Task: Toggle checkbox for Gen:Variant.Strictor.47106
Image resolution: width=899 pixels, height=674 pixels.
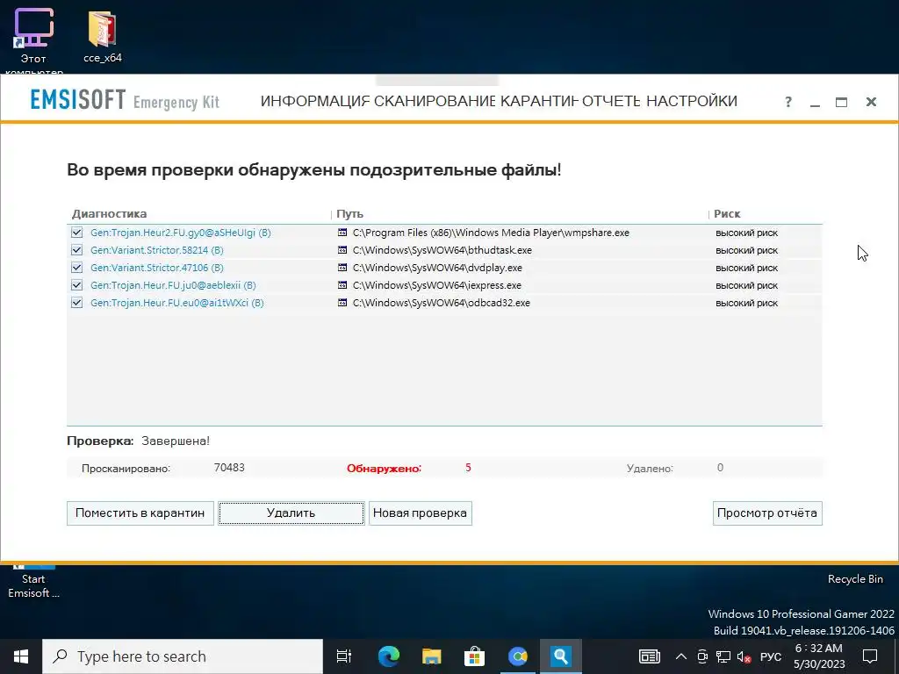Action: [77, 268]
